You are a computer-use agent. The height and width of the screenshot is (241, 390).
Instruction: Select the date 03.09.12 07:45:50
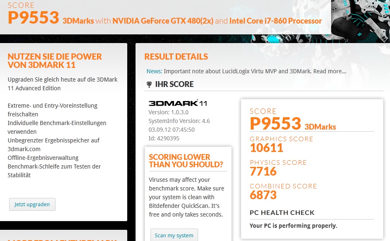click(x=171, y=130)
